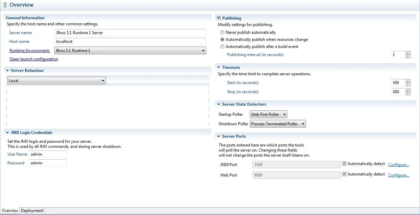Select Automatically publish after a build event
This screenshot has width=420, height=215.
coord(222,47)
